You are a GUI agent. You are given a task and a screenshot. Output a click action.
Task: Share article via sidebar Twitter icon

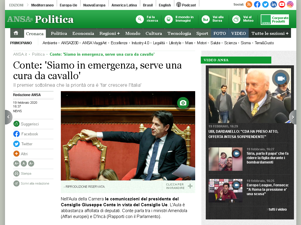tap(16, 144)
